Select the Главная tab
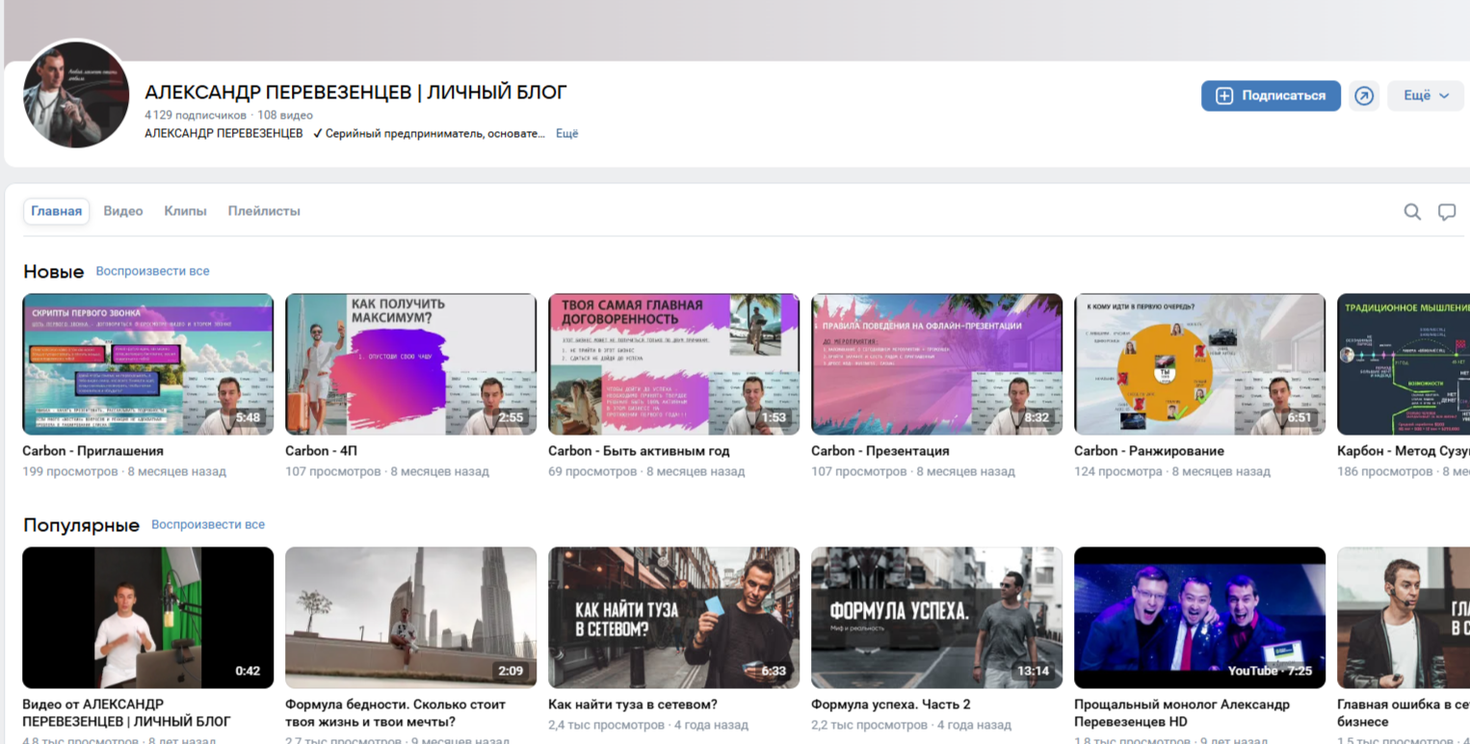The height and width of the screenshot is (744, 1470). [56, 211]
